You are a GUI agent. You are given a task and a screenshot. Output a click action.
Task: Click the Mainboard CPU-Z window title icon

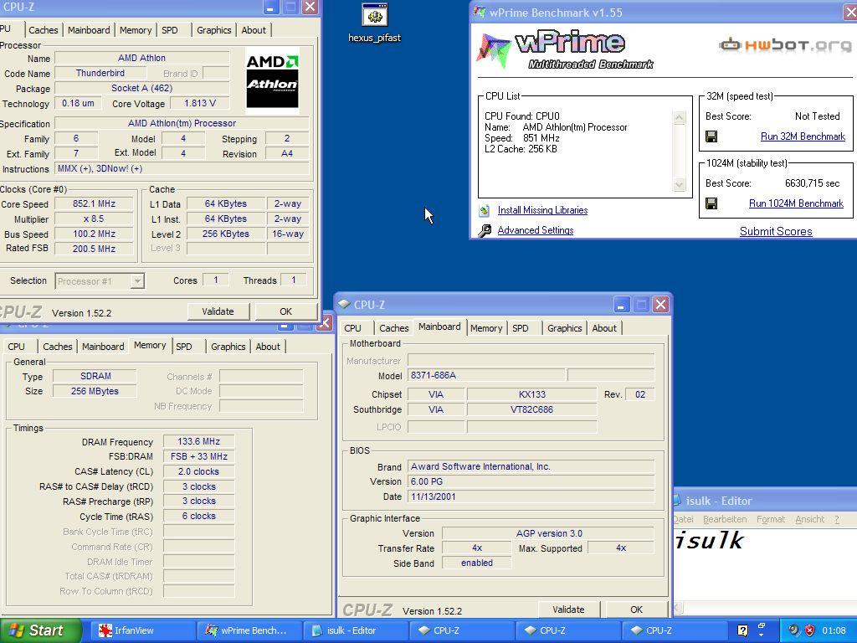(343, 304)
